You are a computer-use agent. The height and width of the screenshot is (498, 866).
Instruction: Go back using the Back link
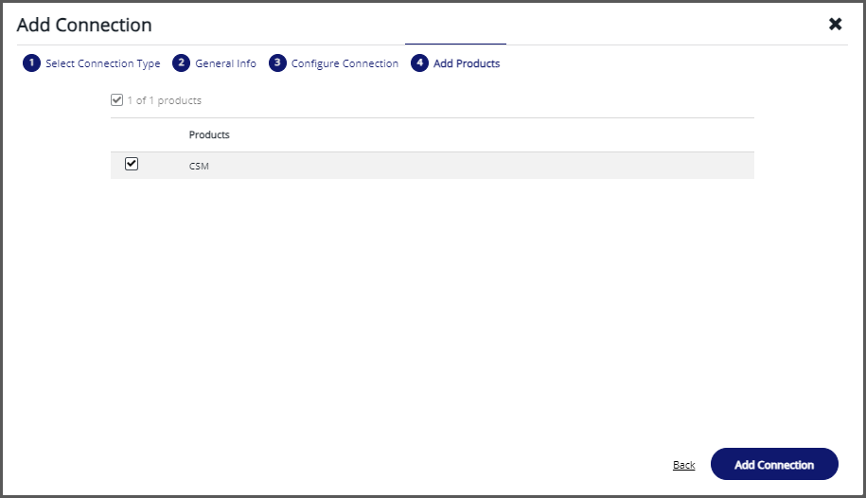point(683,465)
